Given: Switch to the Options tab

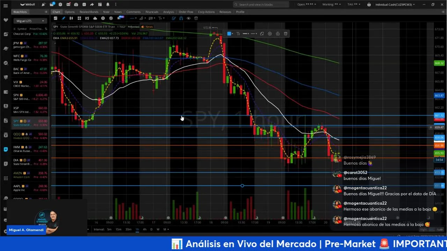Looking at the screenshot, I should click(69, 12).
